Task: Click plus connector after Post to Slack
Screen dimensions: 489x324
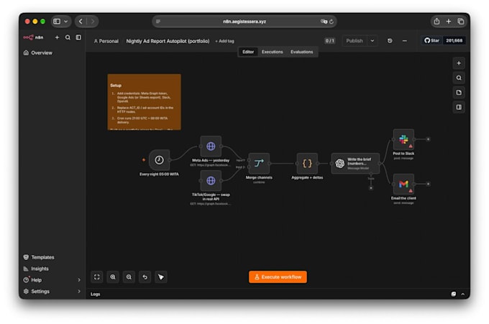Action: 428,139
